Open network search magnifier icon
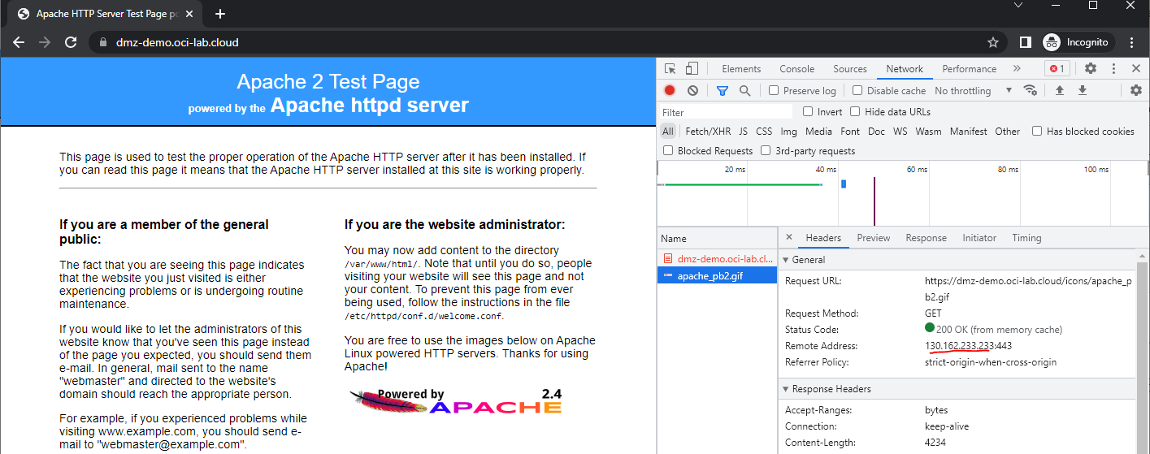 click(744, 91)
